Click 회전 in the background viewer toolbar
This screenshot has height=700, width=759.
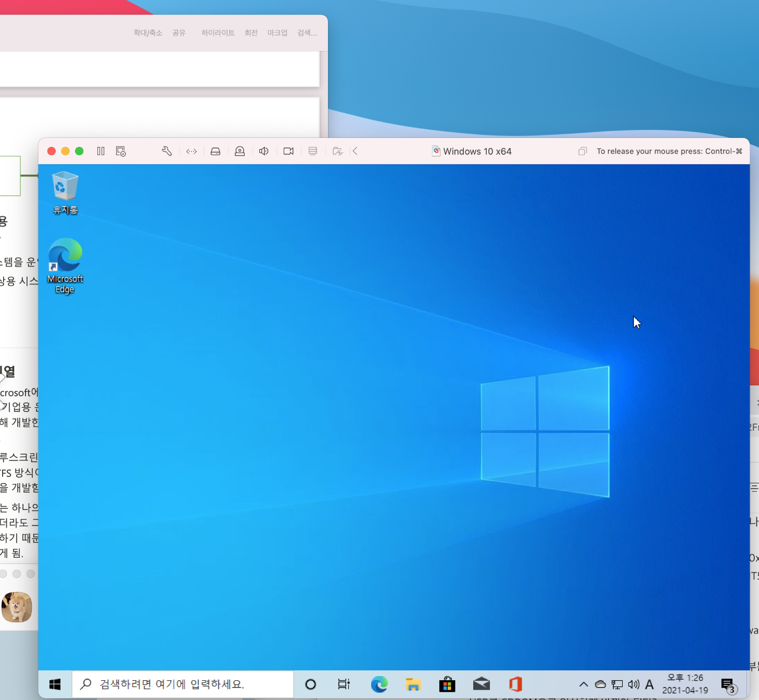pyautogui.click(x=251, y=33)
